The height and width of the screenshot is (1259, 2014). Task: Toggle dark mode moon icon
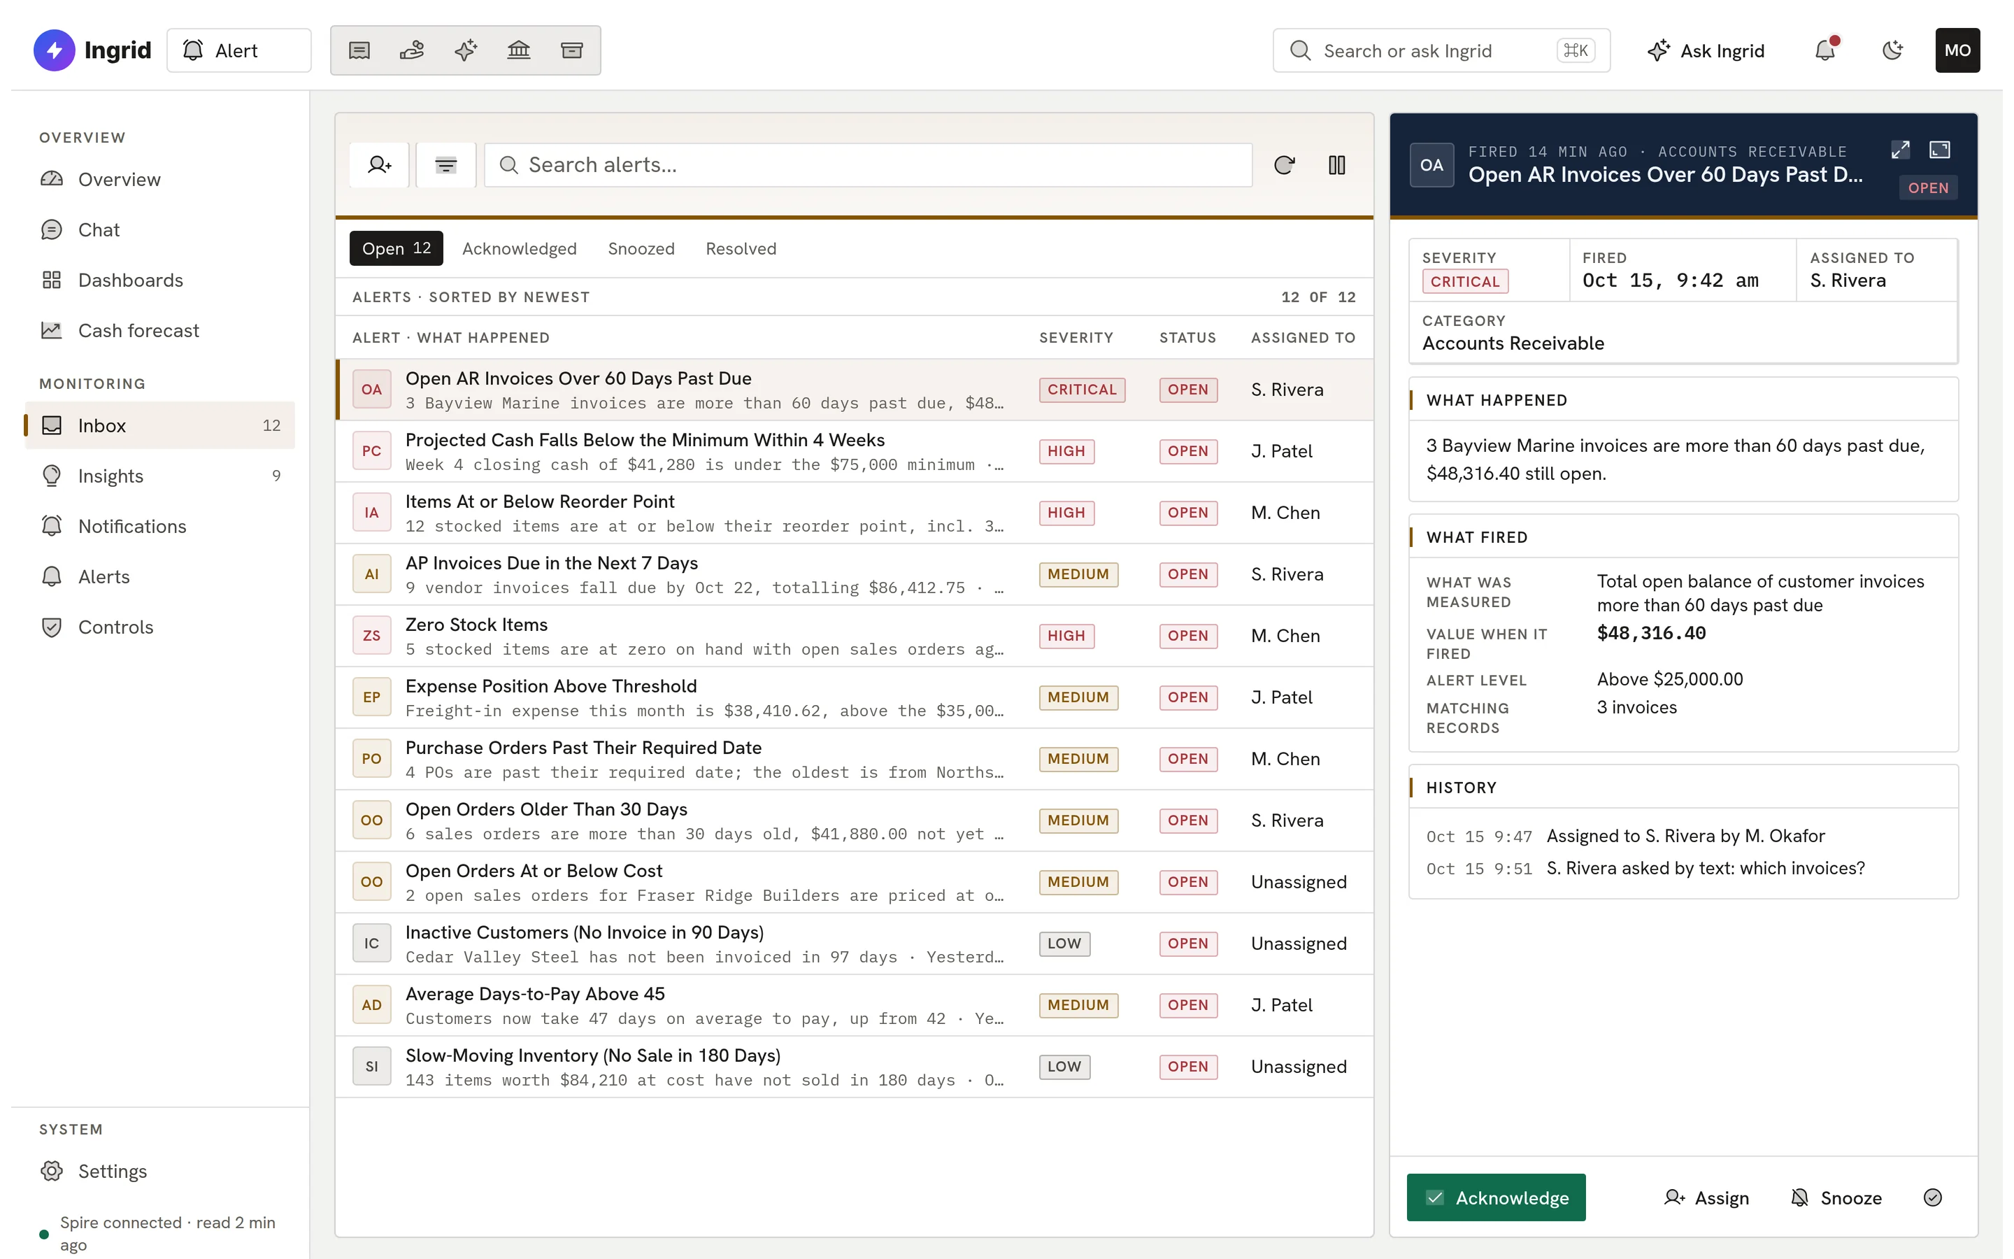[x=1892, y=51]
